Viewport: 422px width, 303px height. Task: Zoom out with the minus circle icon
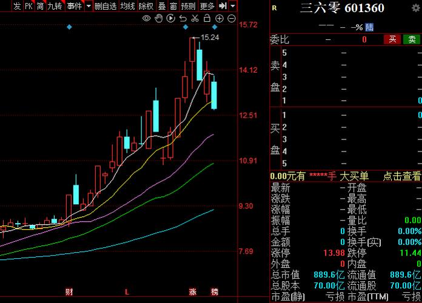click(x=231, y=18)
